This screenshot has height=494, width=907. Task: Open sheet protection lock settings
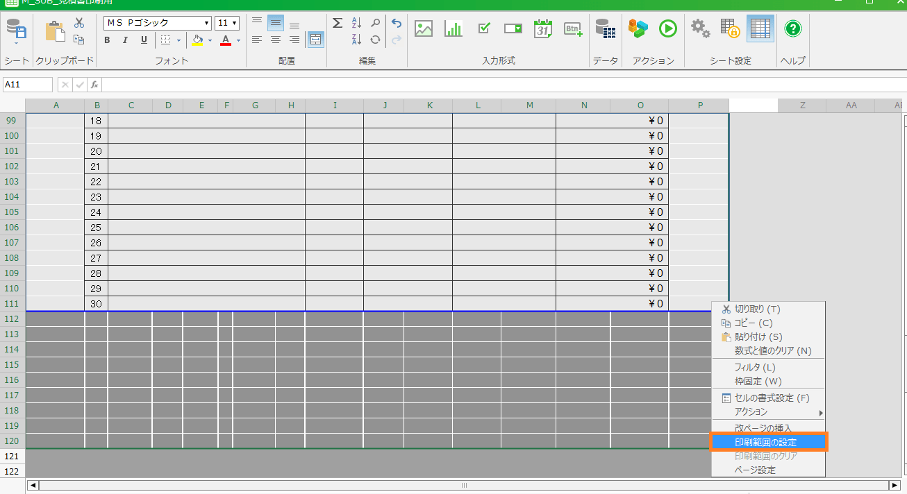click(x=730, y=28)
